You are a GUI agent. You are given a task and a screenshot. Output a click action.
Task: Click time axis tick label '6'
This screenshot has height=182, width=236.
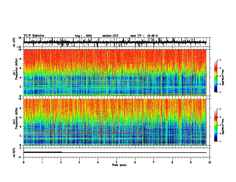coord(135,162)
